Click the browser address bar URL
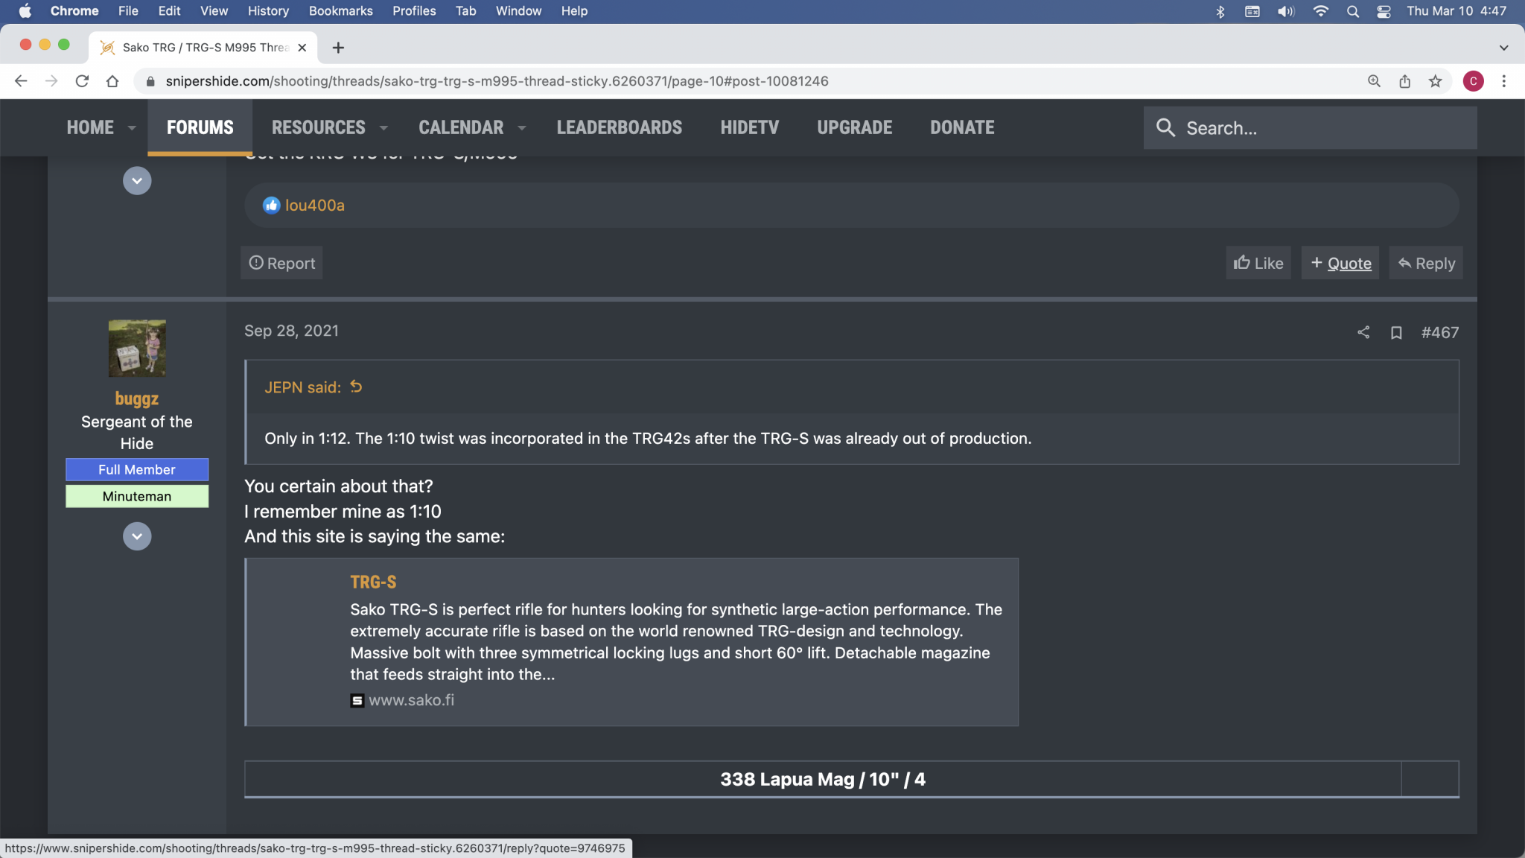The width and height of the screenshot is (1525, 858). tap(497, 81)
